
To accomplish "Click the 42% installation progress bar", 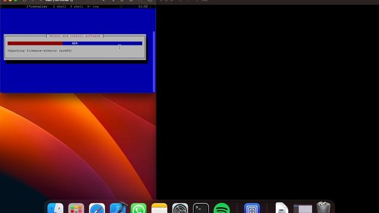I will tap(75, 43).
